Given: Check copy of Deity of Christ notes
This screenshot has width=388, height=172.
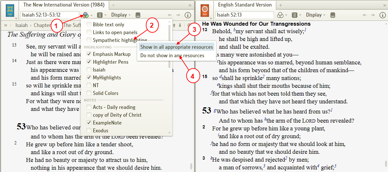Looking at the screenshot, I should 89,115.
